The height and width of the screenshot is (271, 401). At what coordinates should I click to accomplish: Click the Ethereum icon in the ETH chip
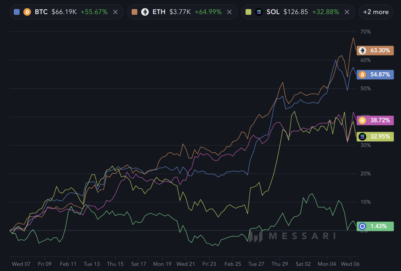point(145,12)
